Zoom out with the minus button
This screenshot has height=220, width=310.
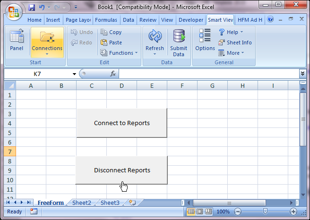[x=238, y=212]
